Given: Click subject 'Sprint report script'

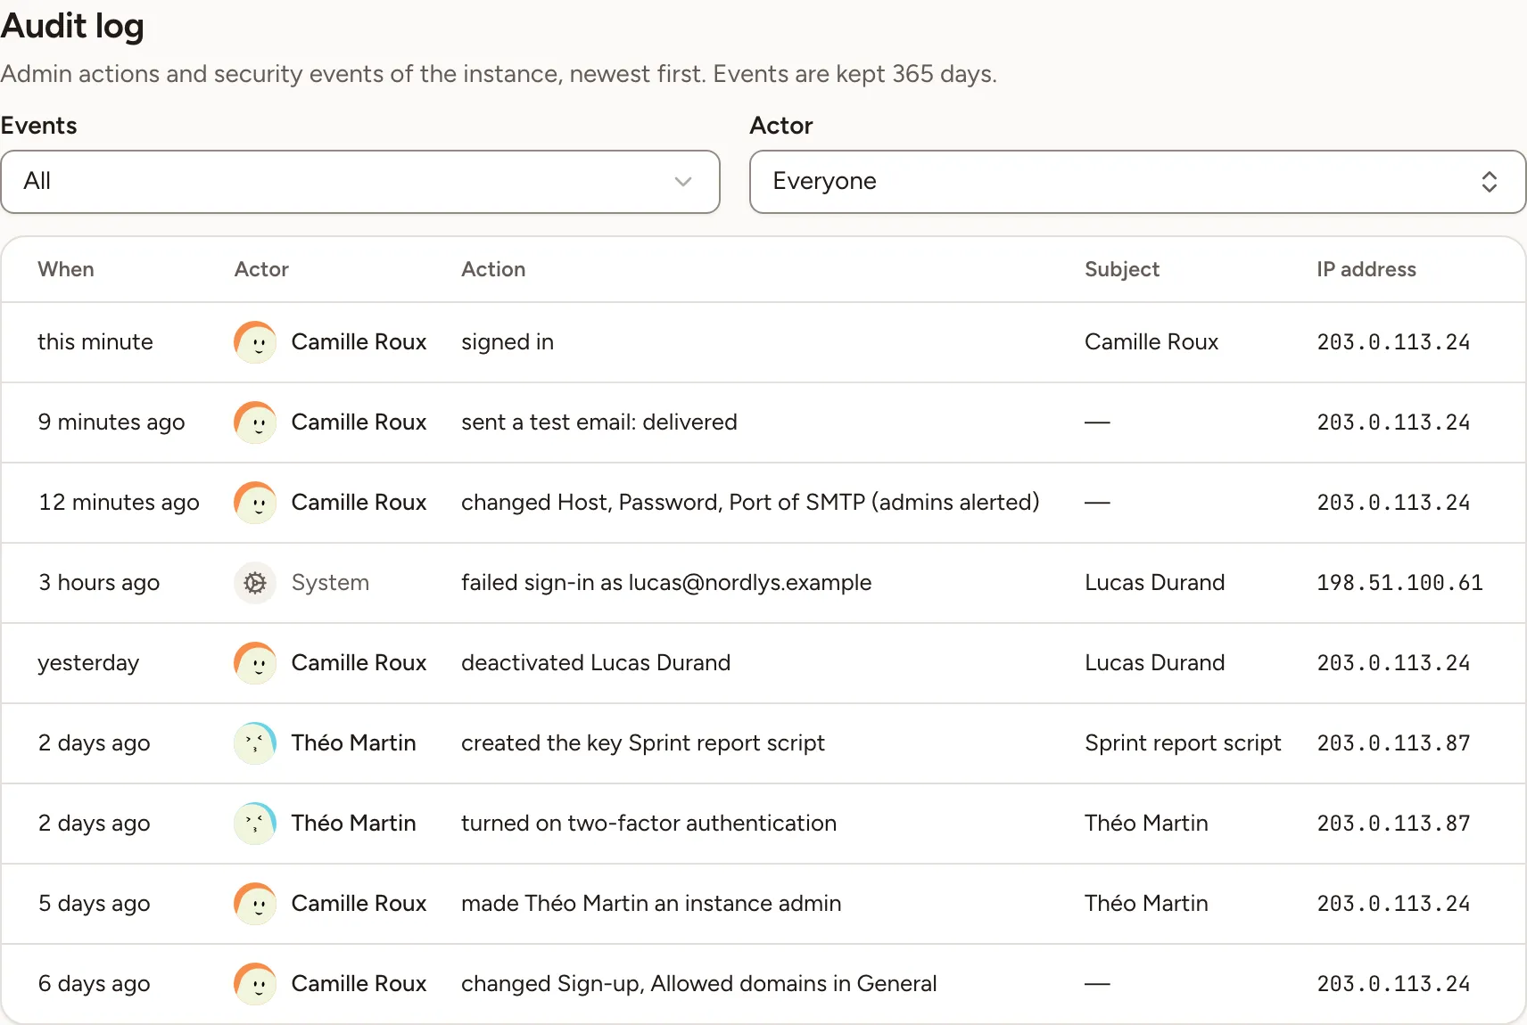Looking at the screenshot, I should [x=1183, y=743].
